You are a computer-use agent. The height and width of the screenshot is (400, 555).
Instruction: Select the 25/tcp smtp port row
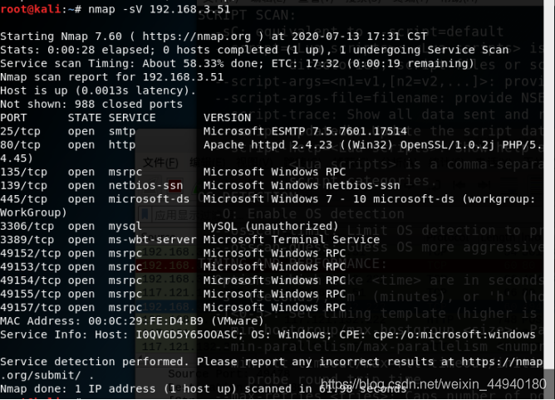204,131
